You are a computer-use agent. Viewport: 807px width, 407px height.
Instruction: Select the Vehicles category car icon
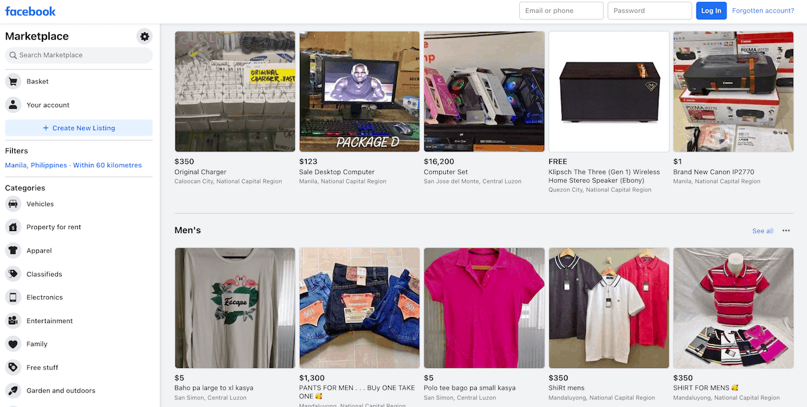[x=13, y=204]
